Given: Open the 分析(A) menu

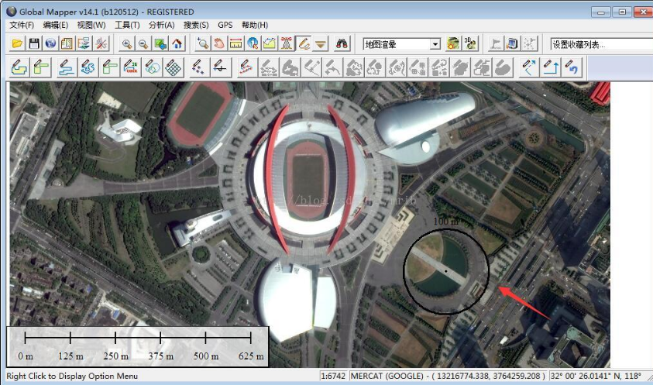Looking at the screenshot, I should (160, 26).
